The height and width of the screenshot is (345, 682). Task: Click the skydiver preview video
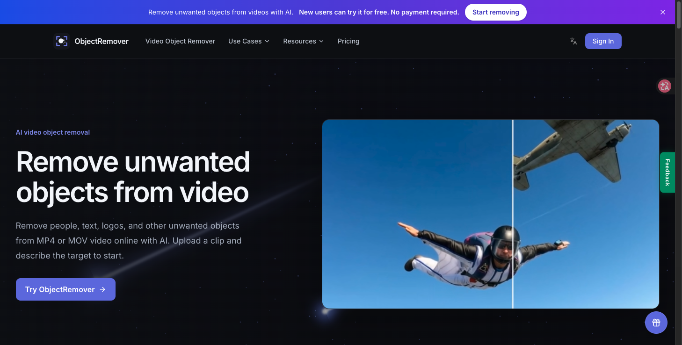491,214
